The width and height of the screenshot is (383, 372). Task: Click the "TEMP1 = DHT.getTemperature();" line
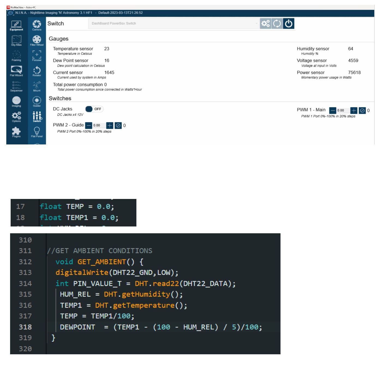[124, 306]
